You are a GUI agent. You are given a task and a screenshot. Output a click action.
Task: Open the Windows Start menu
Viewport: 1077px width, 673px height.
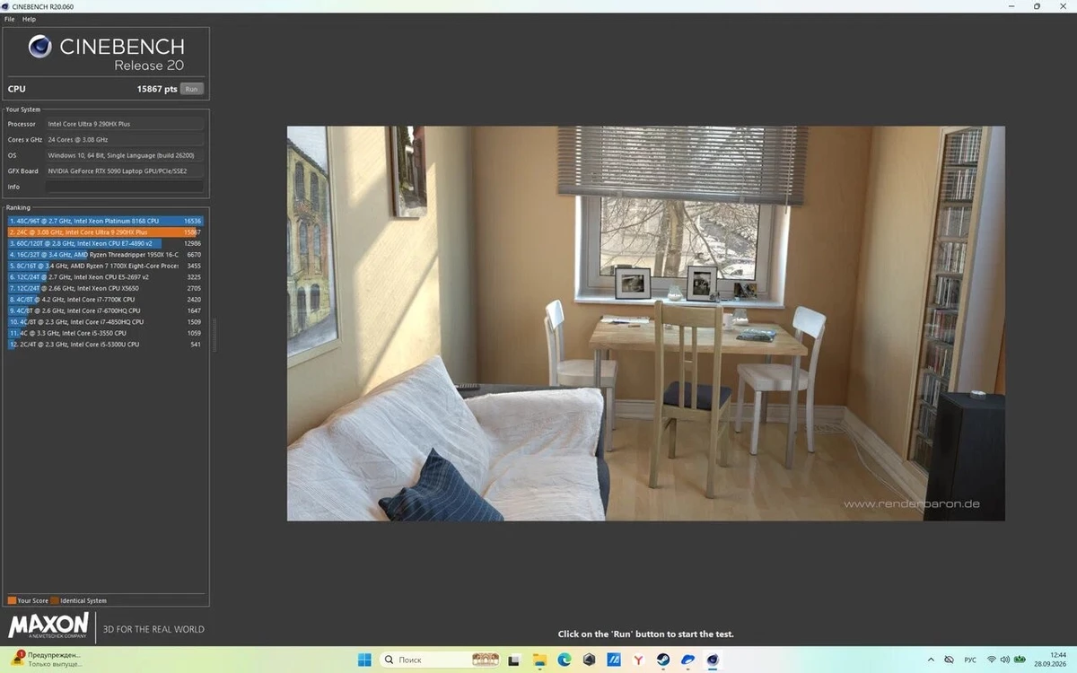click(364, 660)
